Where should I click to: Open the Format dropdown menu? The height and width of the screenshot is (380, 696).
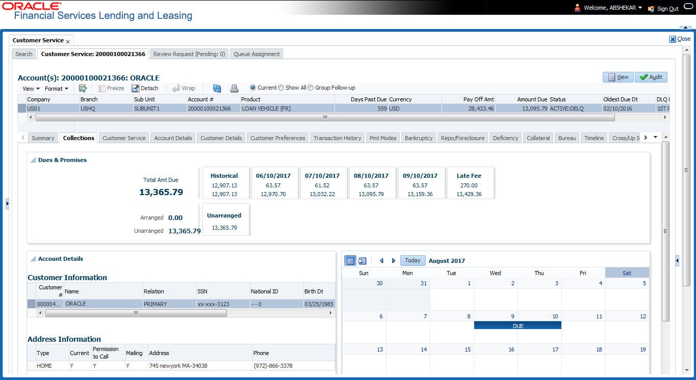tap(56, 89)
